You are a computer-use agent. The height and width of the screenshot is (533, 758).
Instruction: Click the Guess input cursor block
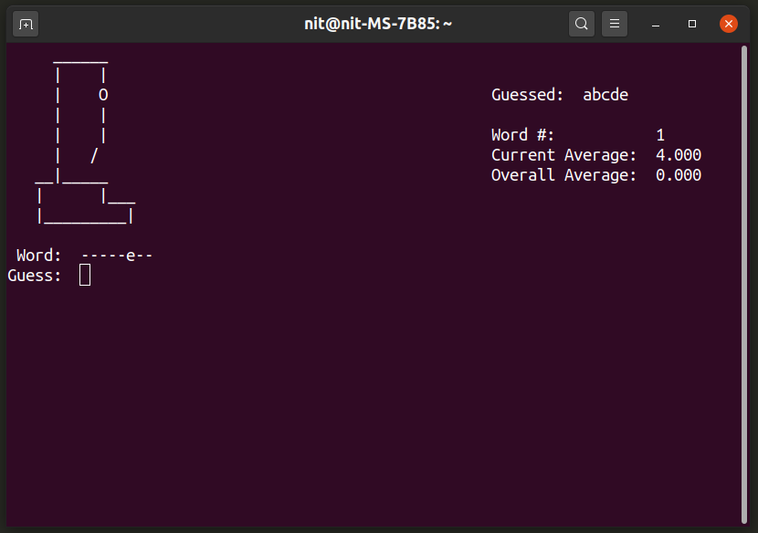click(x=85, y=275)
